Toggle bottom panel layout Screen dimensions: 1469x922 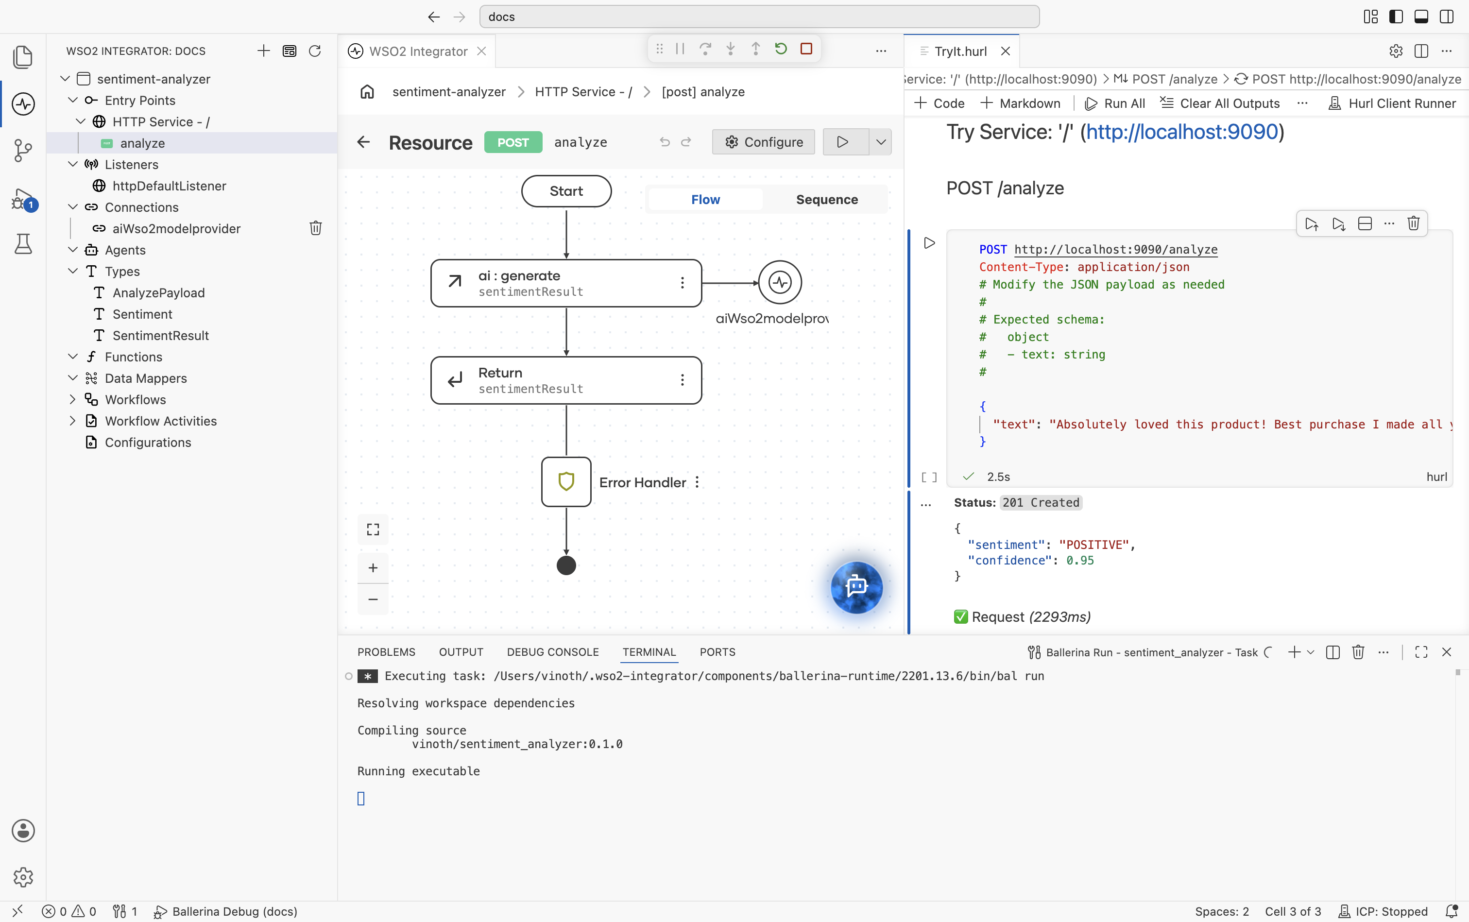[1421, 17]
